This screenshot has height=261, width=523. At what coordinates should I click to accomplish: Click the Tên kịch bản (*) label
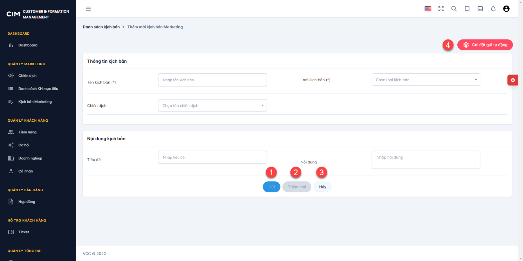point(102,82)
